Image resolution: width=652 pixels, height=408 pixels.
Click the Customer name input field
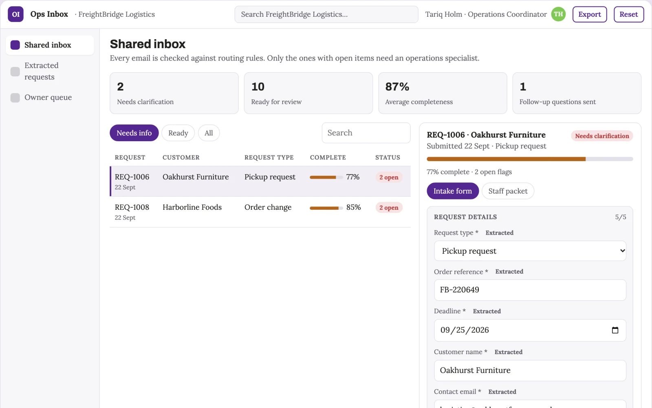click(x=530, y=370)
